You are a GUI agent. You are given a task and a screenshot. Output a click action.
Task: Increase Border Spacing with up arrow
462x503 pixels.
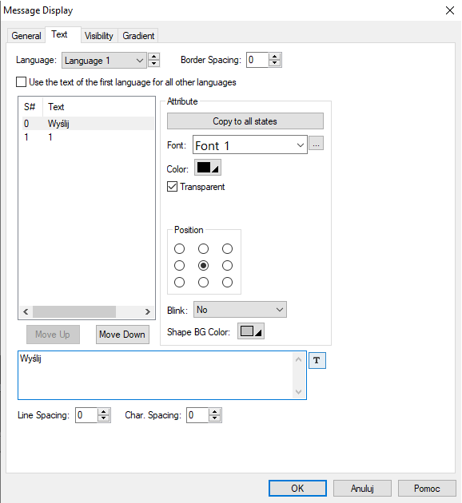pyautogui.click(x=274, y=57)
